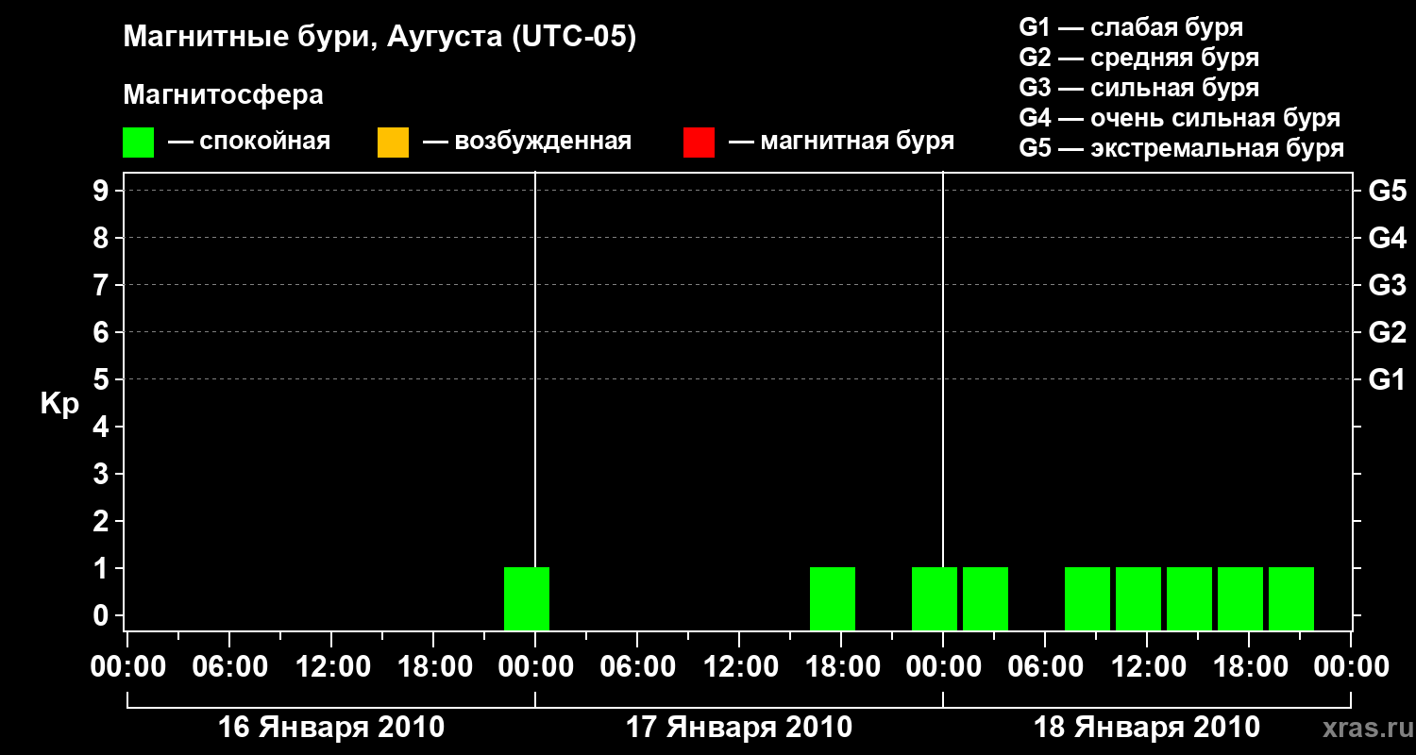
Task: Click the last green bar on 18 January
Action: [x=1291, y=598]
